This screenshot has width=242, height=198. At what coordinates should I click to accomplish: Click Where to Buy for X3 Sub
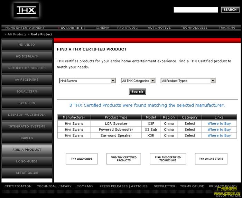point(219,130)
